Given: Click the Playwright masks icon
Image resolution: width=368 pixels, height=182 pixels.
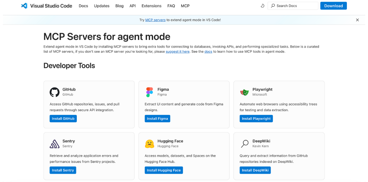Looking at the screenshot, I should [x=244, y=92].
